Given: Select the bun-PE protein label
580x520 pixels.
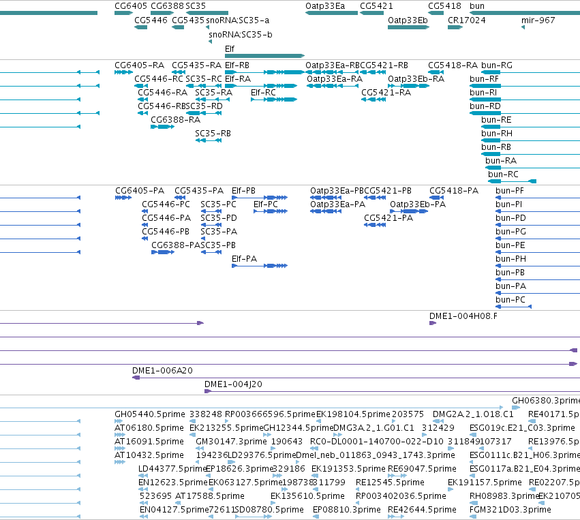Looking at the screenshot, I should [510, 245].
